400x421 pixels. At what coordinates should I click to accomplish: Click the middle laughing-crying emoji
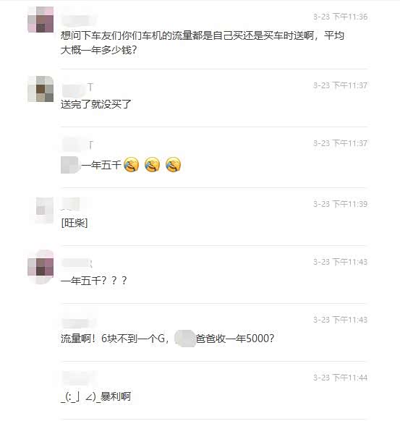pyautogui.click(x=152, y=165)
